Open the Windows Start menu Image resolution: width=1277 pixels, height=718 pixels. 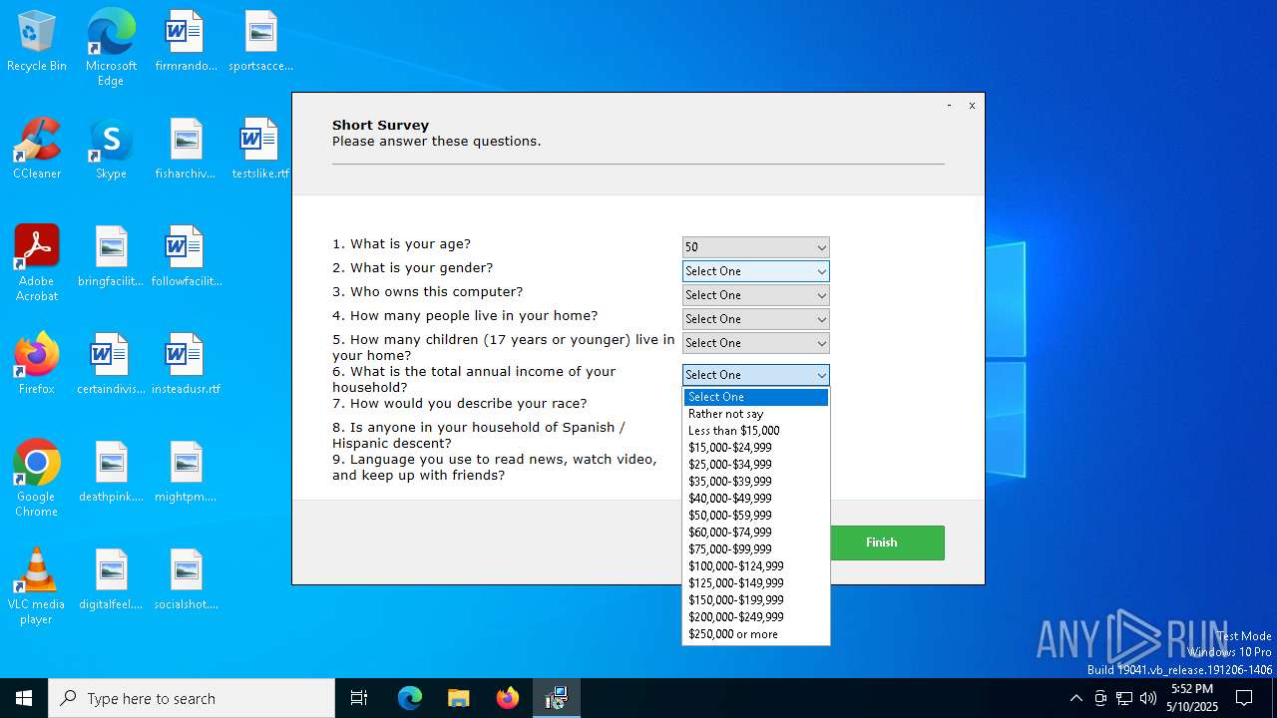tap(24, 698)
